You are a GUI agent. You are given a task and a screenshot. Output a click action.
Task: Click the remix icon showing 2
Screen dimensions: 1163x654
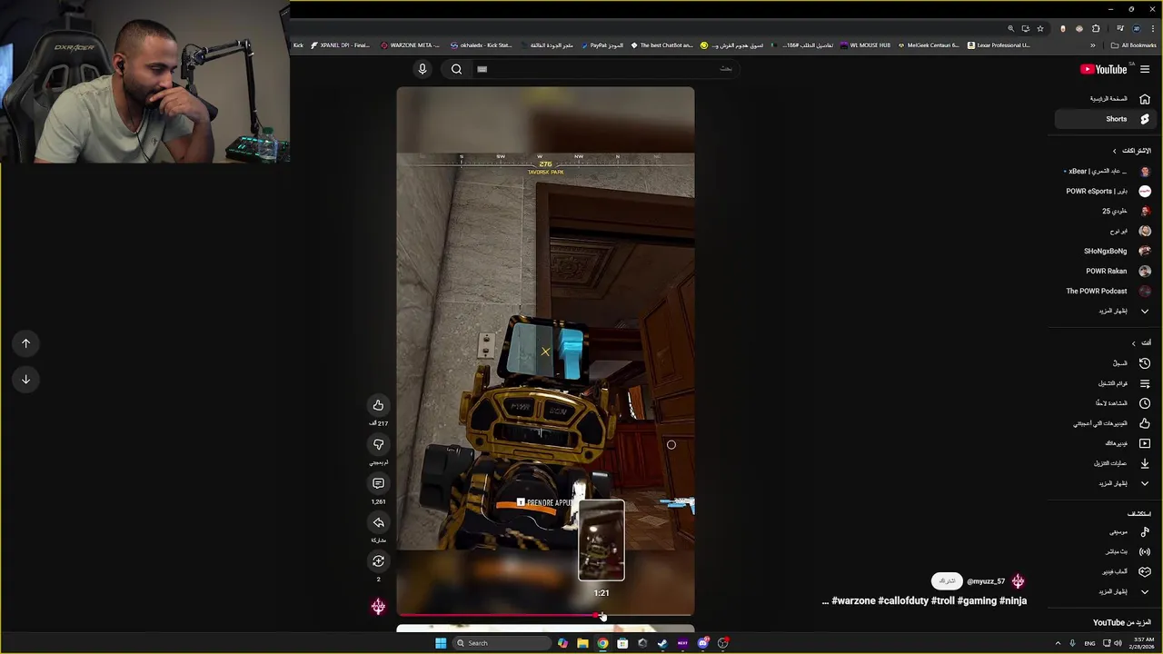tap(378, 561)
